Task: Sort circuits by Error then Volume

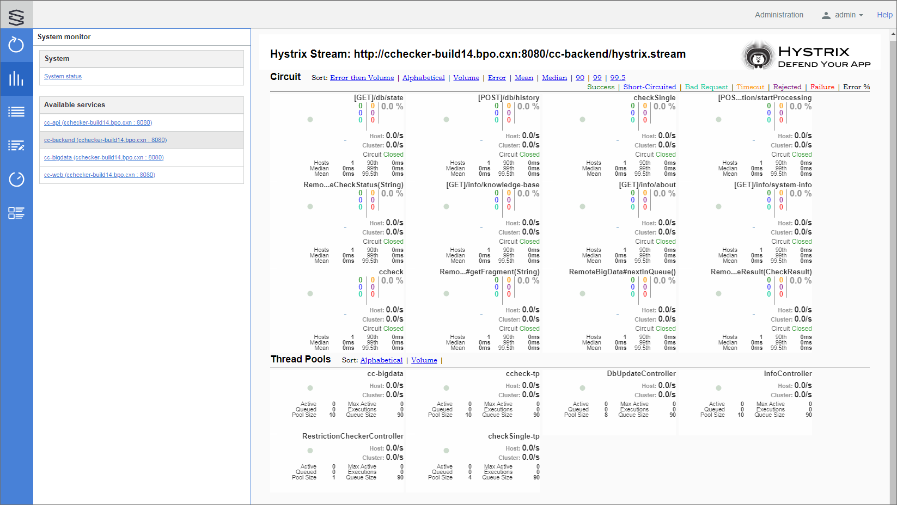Action: (362, 78)
